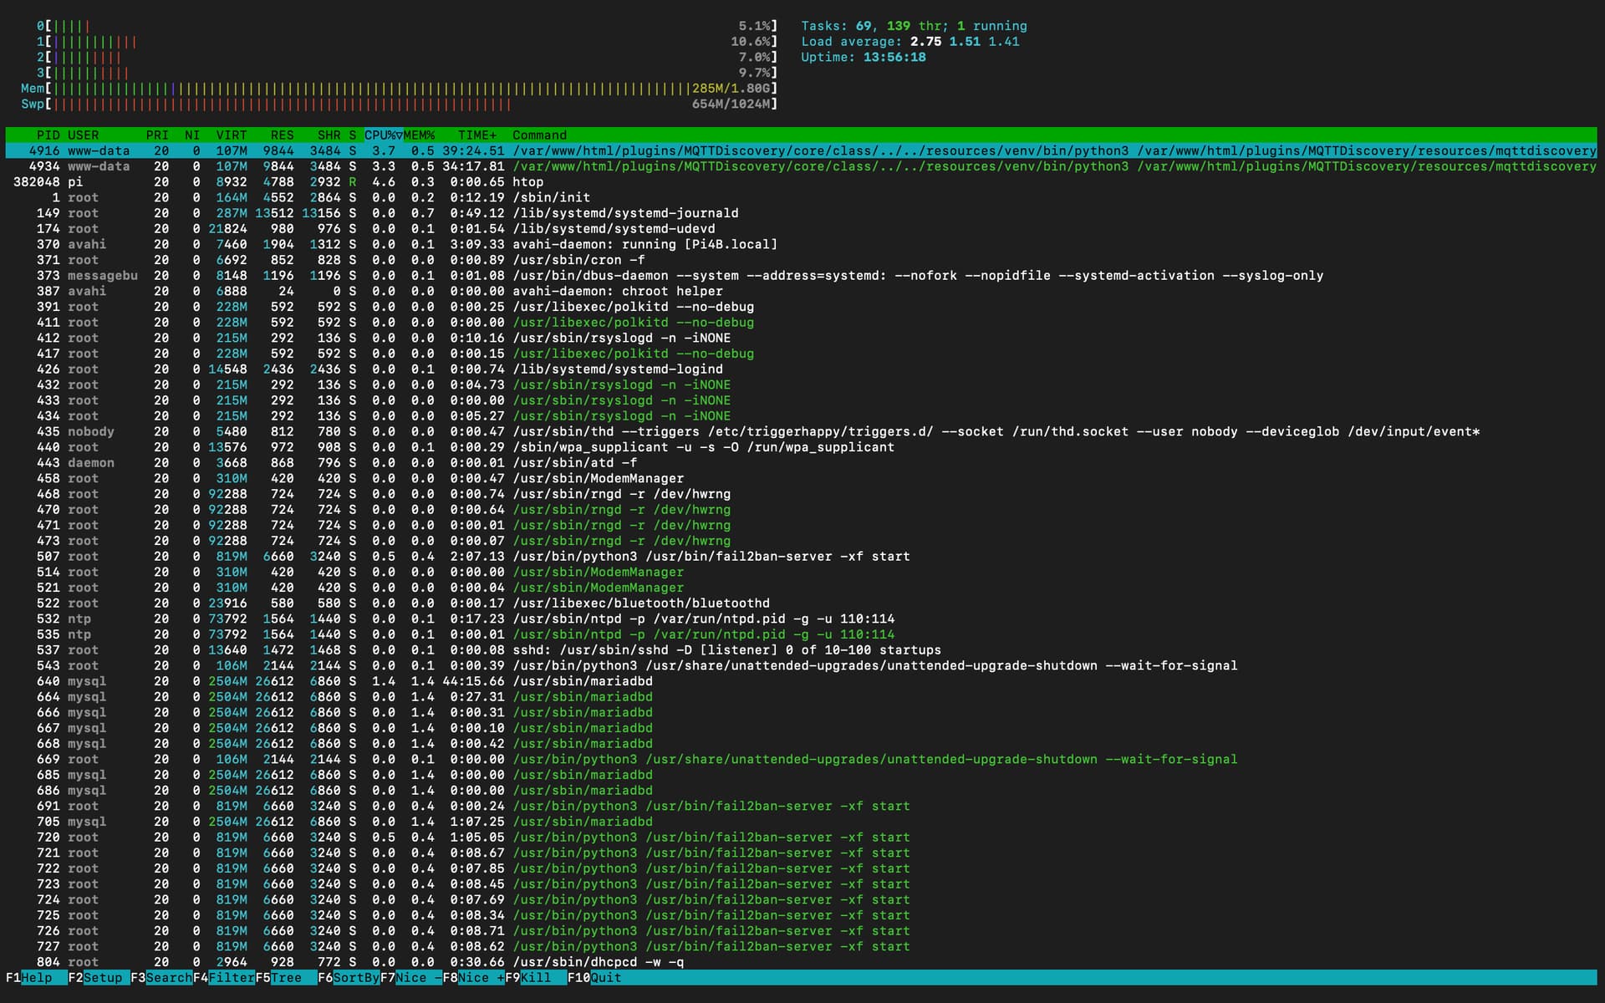Select the bluetoothd process row
This screenshot has height=1003, width=1605.
641,603
